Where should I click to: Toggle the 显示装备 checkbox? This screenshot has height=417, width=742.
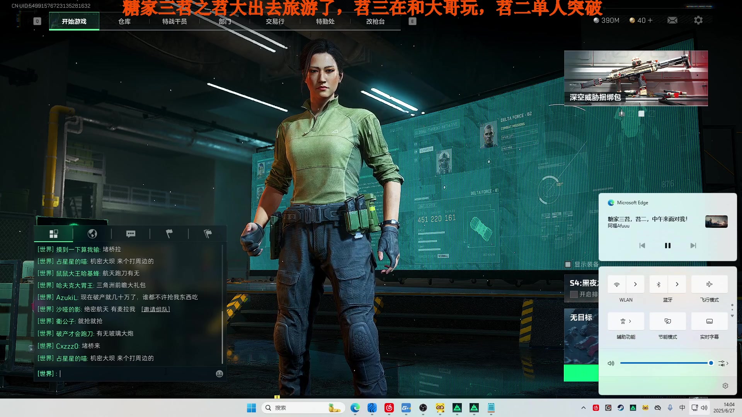568,264
